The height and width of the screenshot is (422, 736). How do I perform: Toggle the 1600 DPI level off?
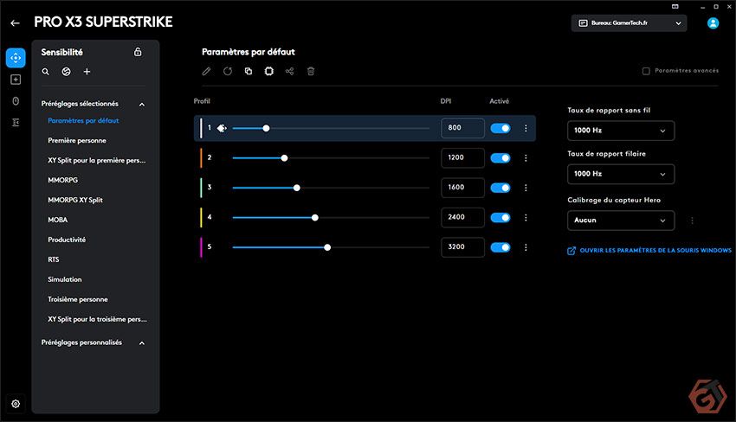pyautogui.click(x=500, y=188)
